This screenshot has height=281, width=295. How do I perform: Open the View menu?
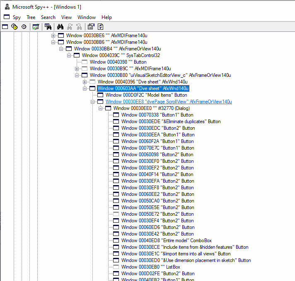pyautogui.click(x=66, y=17)
